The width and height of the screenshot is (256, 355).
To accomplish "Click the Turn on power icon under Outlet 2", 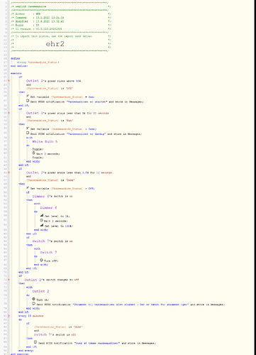I will [x=33, y=299].
